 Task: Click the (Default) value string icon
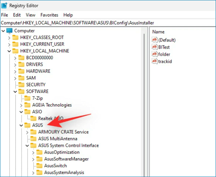[x=154, y=40]
